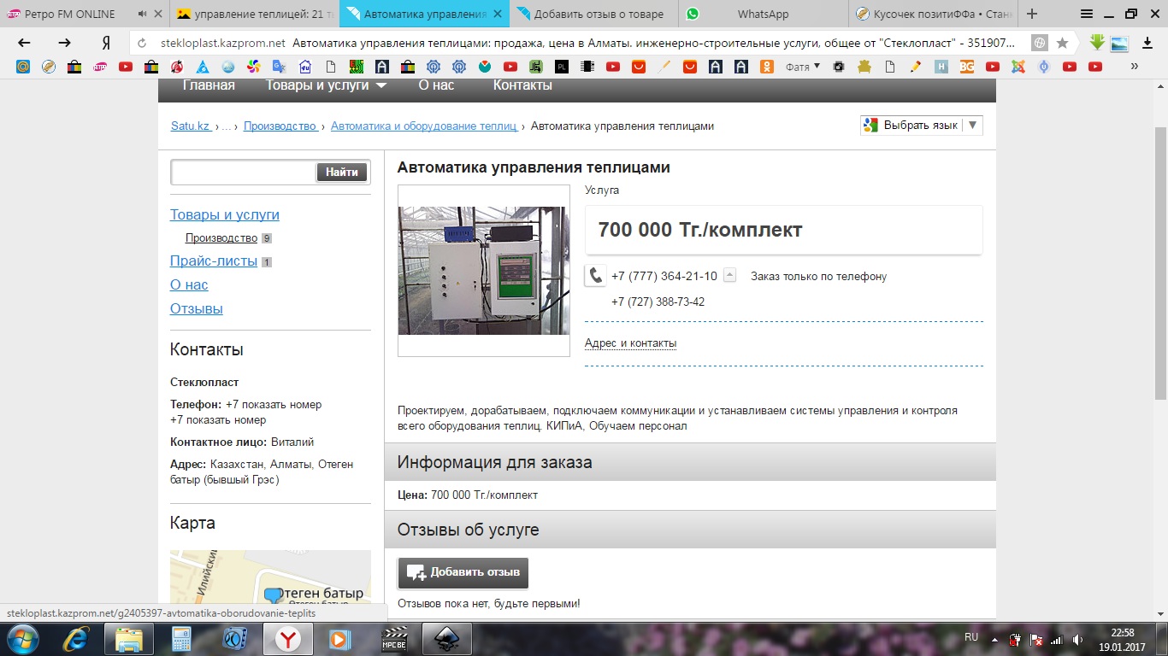Open Контакты in top navigation bar
This screenshot has width=1168, height=656.
click(522, 85)
